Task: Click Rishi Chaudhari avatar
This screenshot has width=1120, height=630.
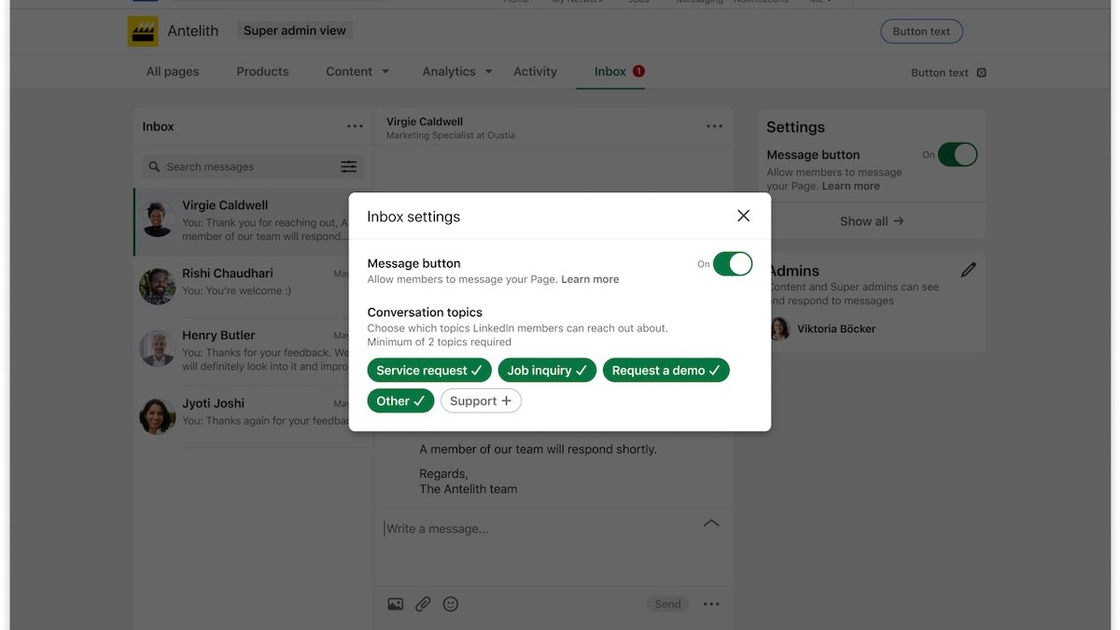Action: point(158,287)
